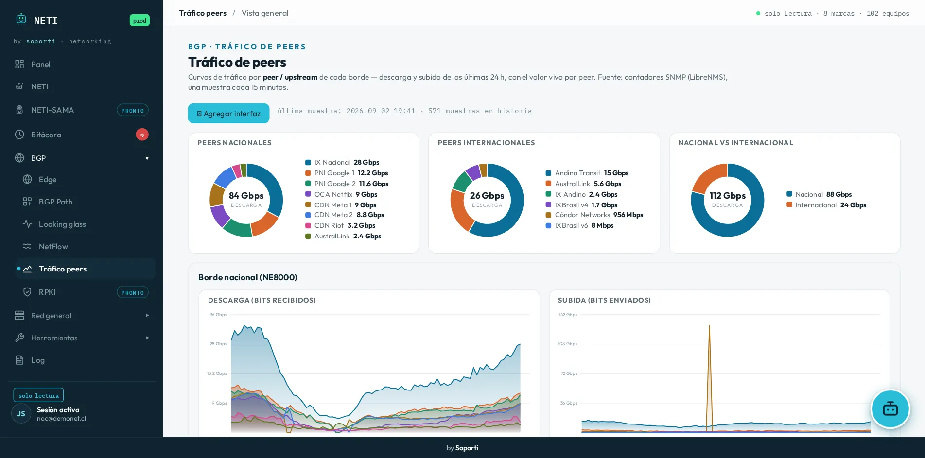
Task: Click the 'IX Andino' legend label
Action: (570, 194)
